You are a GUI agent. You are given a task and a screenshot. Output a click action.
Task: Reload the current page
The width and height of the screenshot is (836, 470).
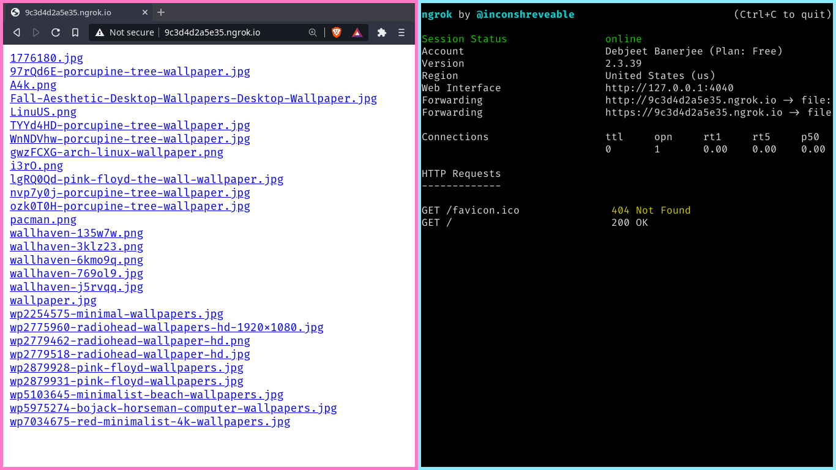pyautogui.click(x=56, y=32)
